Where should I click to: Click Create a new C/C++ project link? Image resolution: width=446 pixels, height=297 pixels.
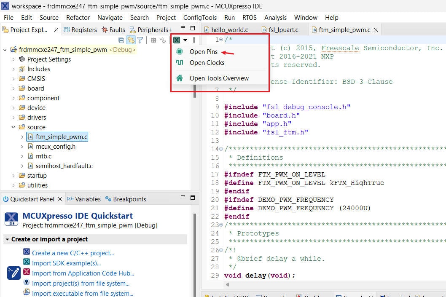click(x=73, y=253)
